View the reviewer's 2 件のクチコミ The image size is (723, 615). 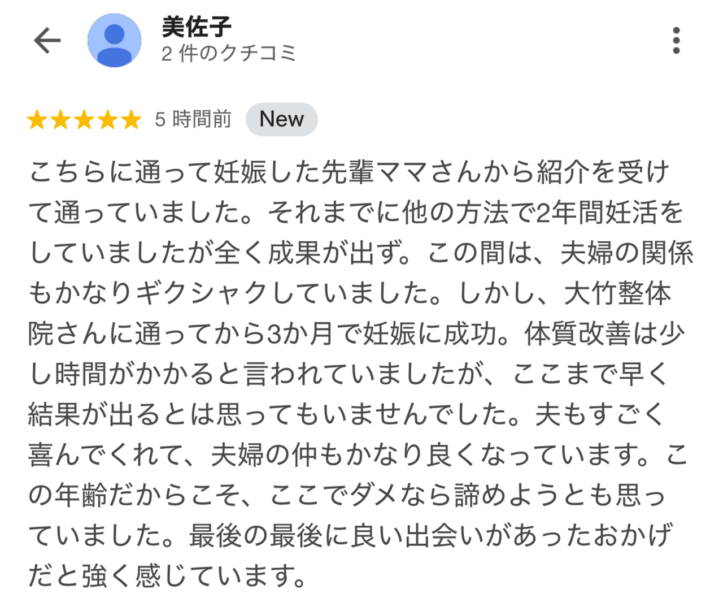pos(229,54)
